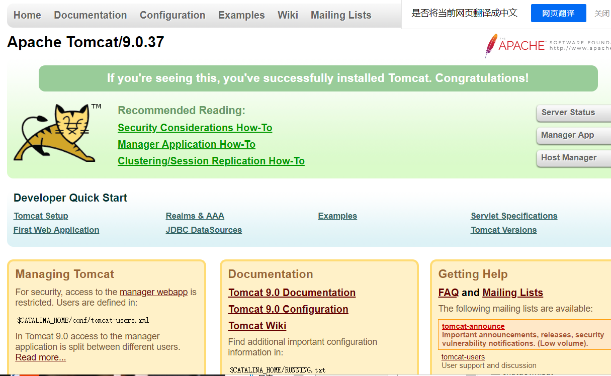
Task: Follow the Tomcat Setup link
Action: pos(41,216)
